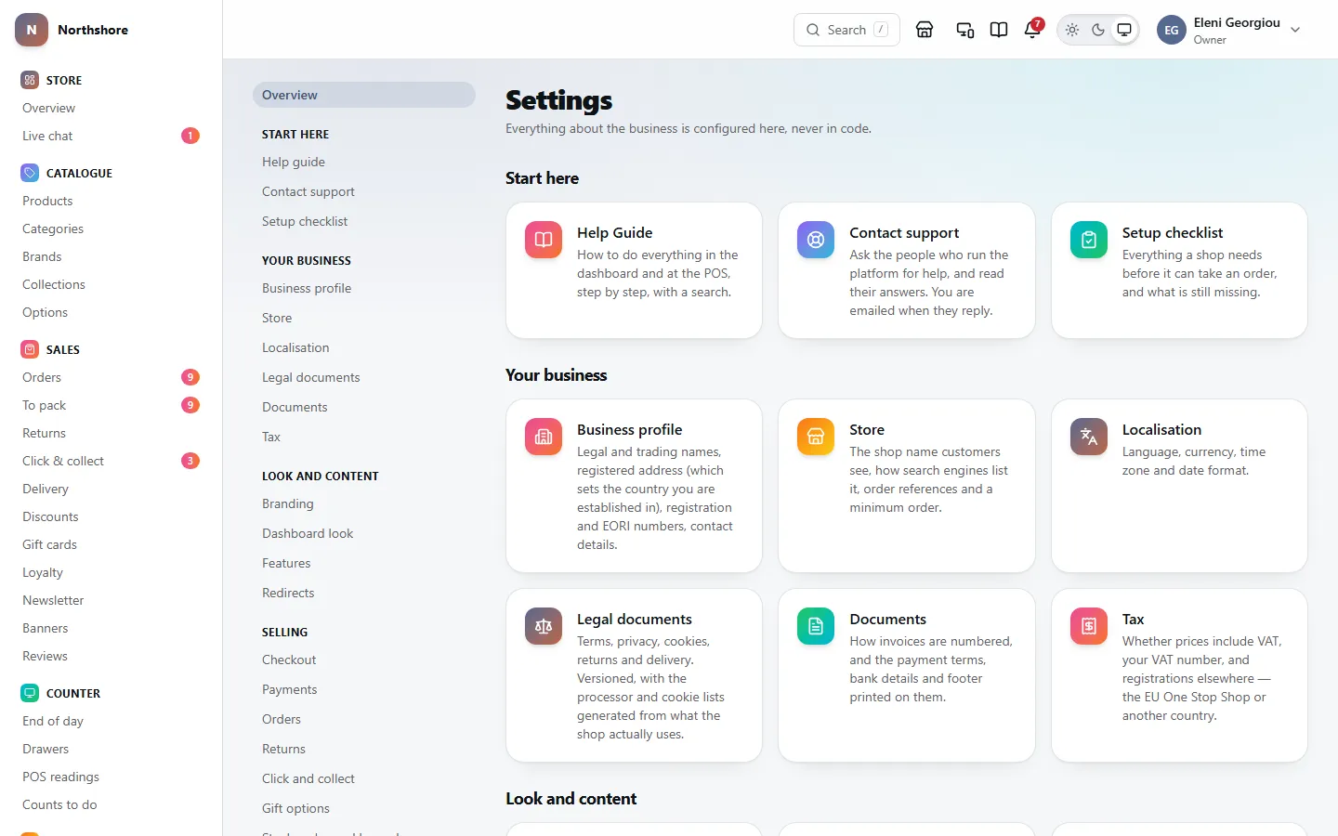Select Overview in settings navigation
1338x836 pixels.
(x=364, y=95)
